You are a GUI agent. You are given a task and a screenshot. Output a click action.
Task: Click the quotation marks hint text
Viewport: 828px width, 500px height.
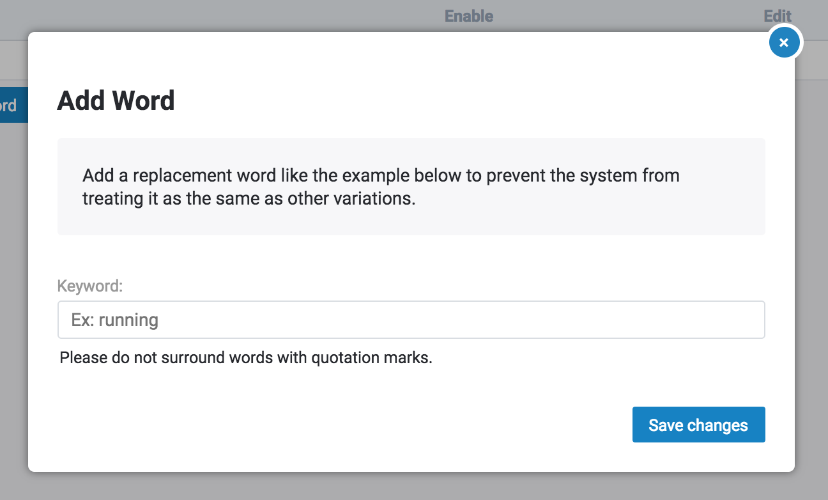[246, 357]
